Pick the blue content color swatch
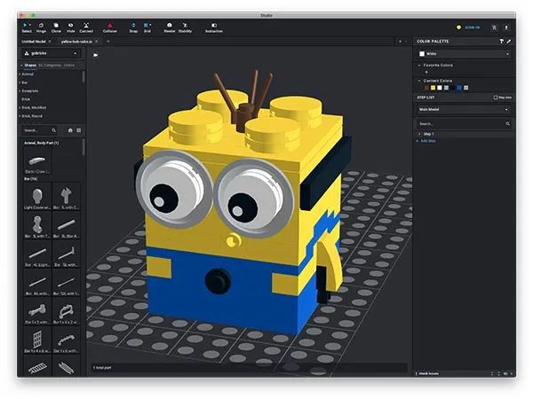 pyautogui.click(x=459, y=88)
